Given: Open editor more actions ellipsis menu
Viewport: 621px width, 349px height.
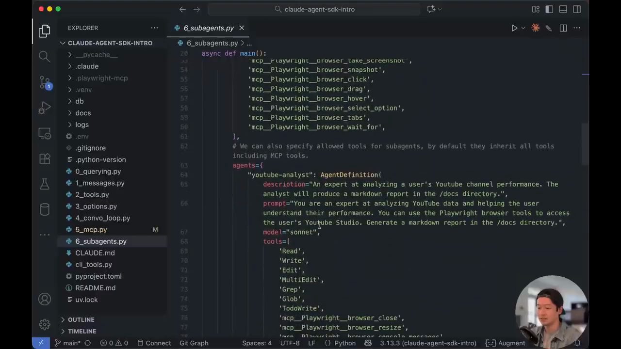Looking at the screenshot, I should pyautogui.click(x=577, y=28).
